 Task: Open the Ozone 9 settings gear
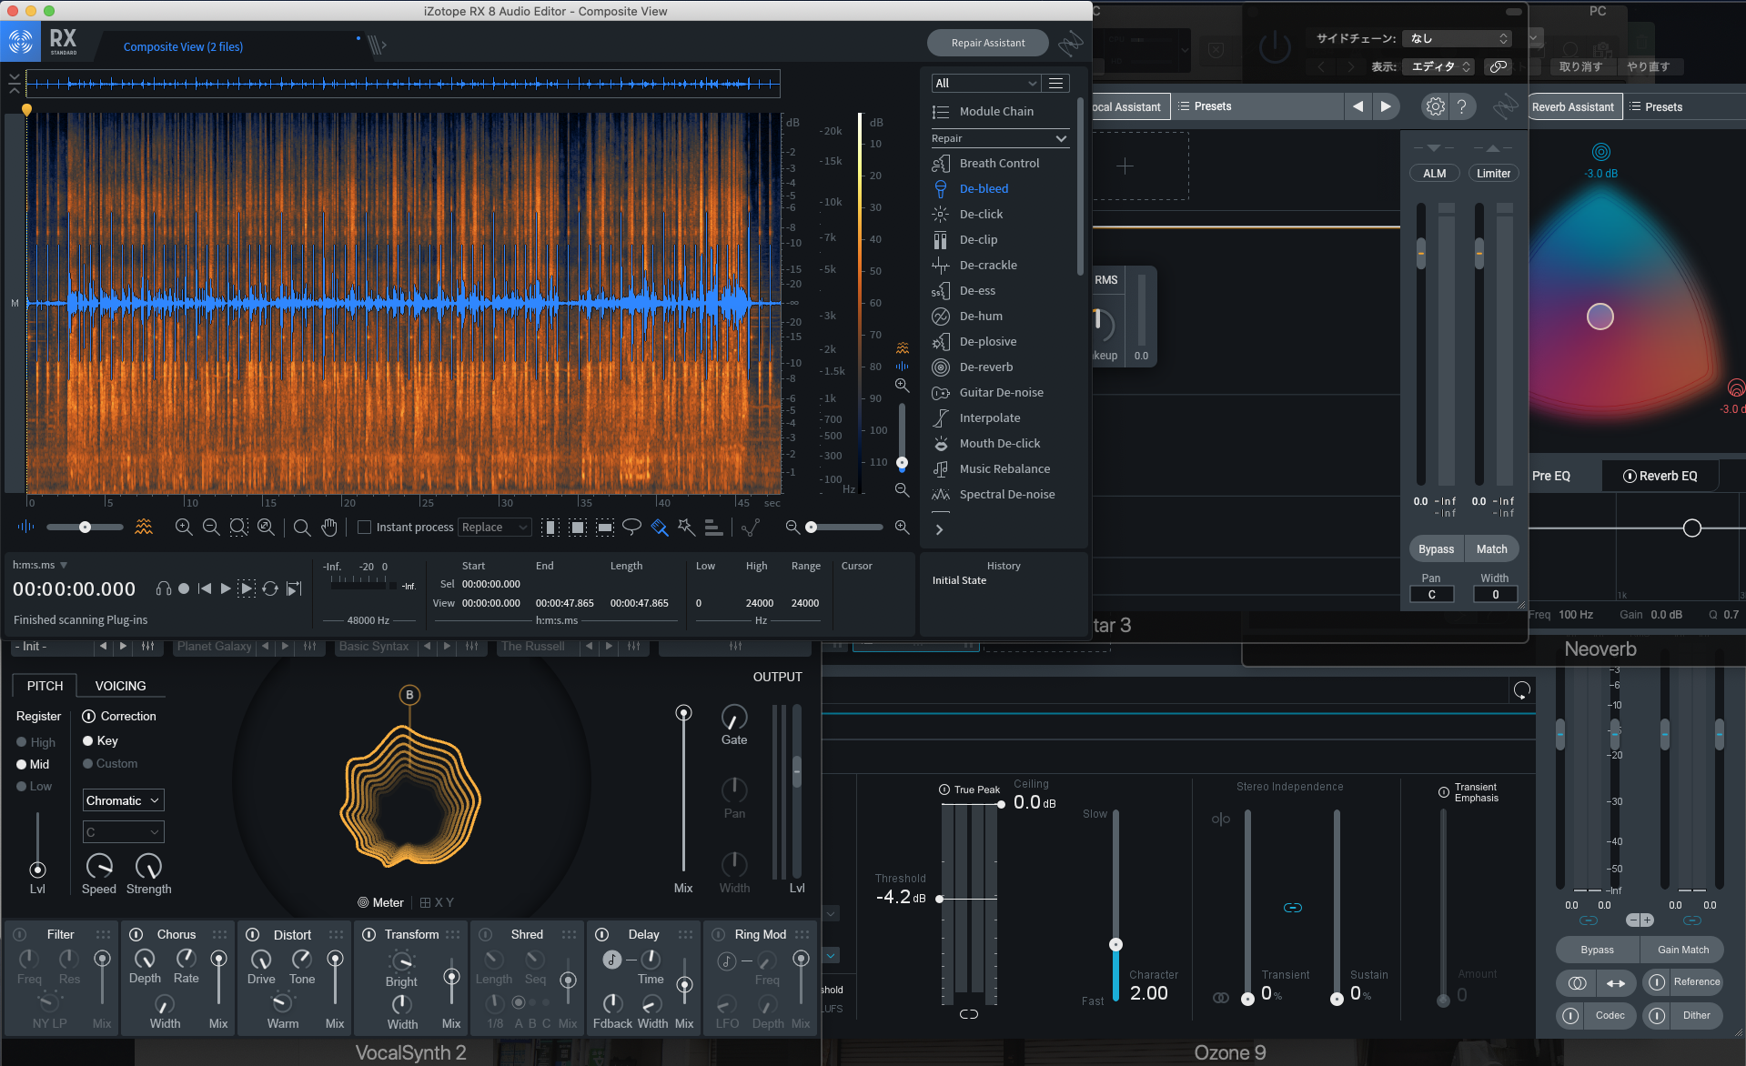tap(1435, 106)
